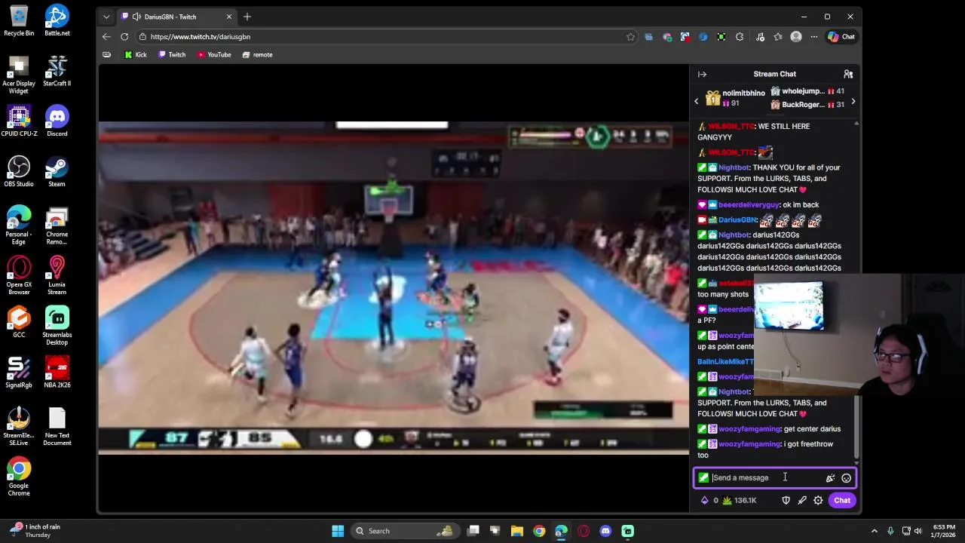
Task: Open the Copilot Chat button
Action: pos(841,36)
